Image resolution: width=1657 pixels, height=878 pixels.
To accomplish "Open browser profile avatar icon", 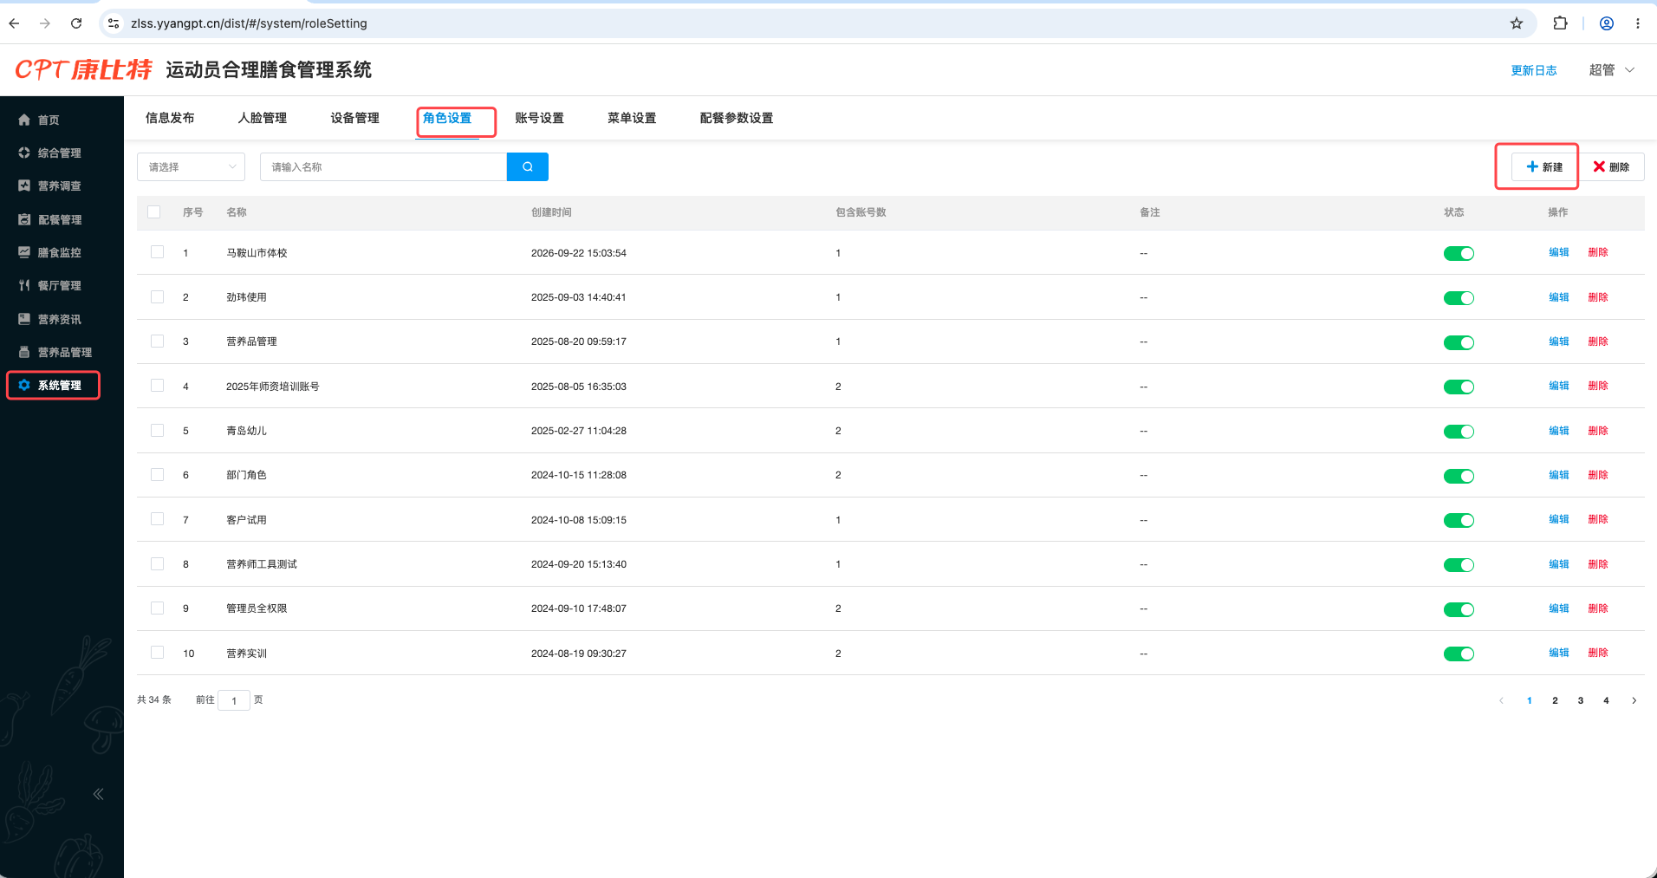I will coord(1607,23).
